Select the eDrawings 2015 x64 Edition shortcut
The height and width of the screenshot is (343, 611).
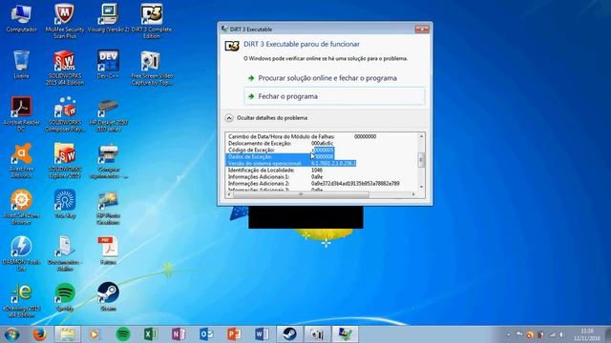(x=21, y=300)
